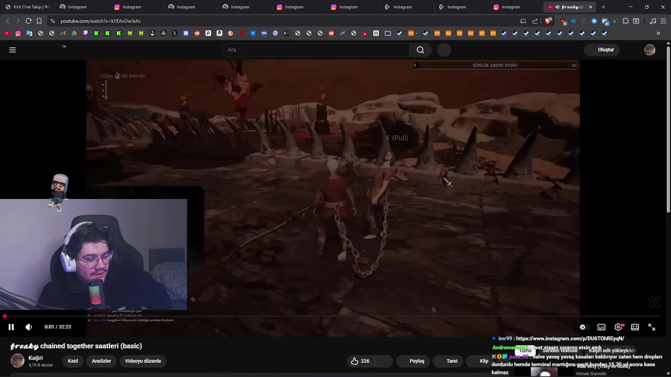This screenshot has height=377, width=671.
Task: Open the Amazon bookmark
Action: pyautogui.click(x=219, y=33)
